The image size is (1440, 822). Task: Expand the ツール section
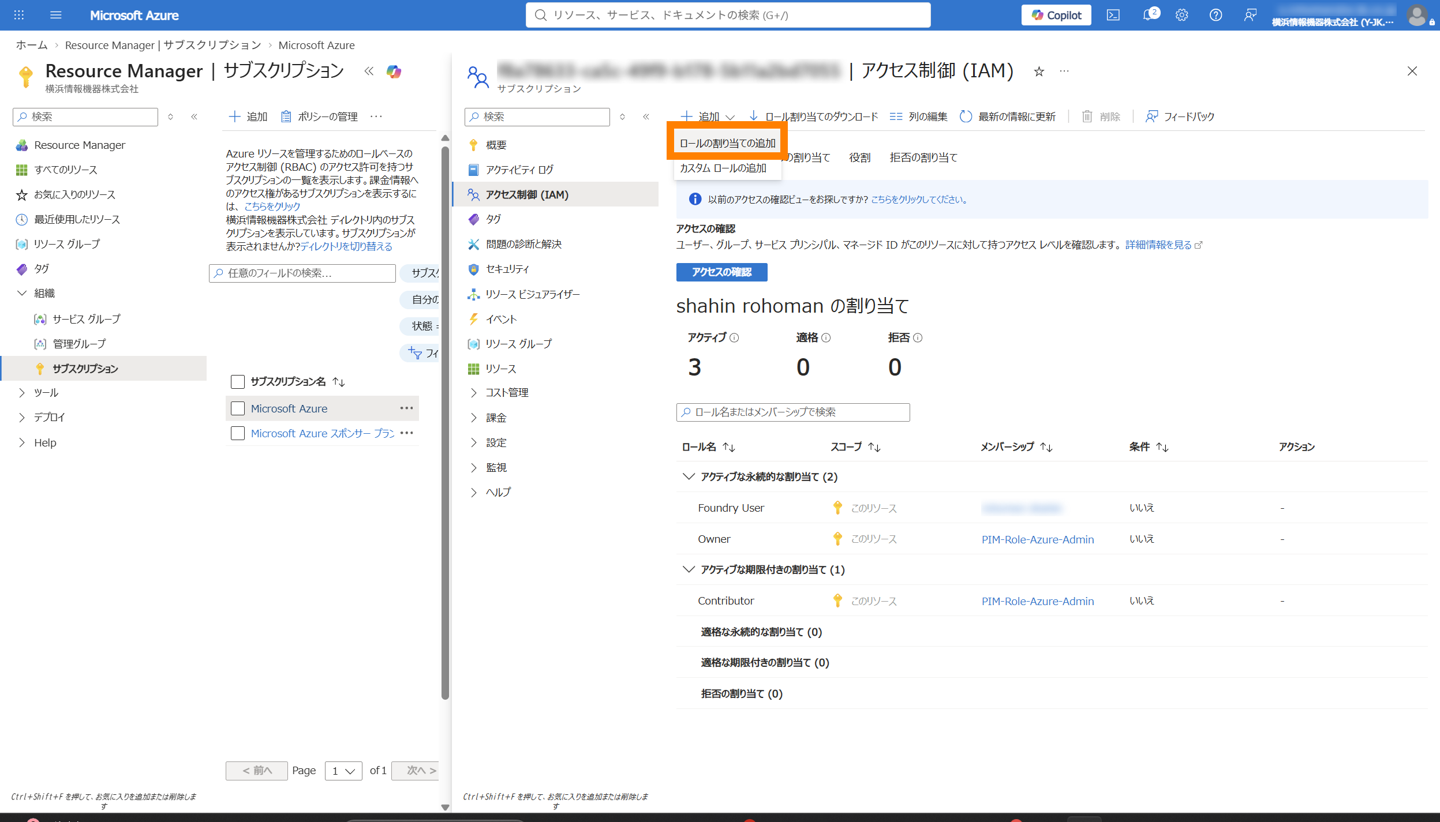(x=22, y=393)
